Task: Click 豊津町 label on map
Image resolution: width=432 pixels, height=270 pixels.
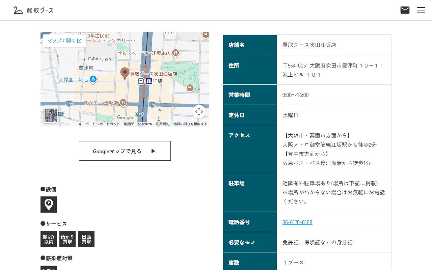Action: click(86, 68)
